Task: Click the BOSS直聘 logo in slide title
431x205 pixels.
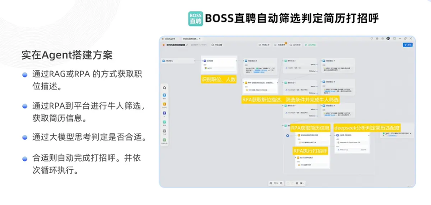Action: (x=195, y=19)
